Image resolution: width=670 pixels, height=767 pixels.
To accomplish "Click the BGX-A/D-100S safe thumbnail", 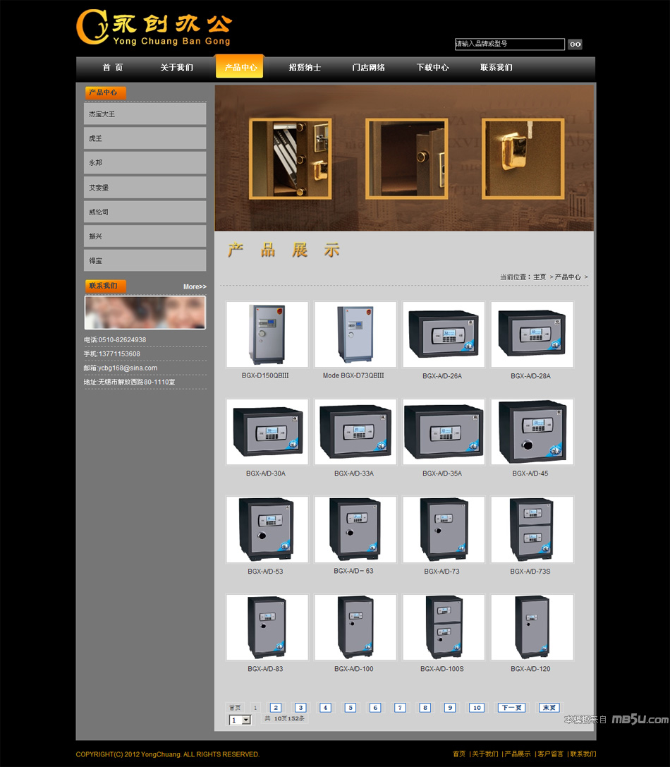I will pyautogui.click(x=443, y=627).
